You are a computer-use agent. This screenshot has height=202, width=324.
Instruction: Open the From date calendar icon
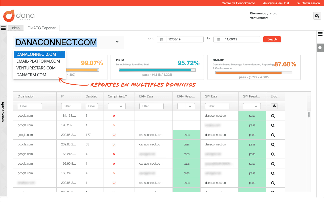(162, 39)
